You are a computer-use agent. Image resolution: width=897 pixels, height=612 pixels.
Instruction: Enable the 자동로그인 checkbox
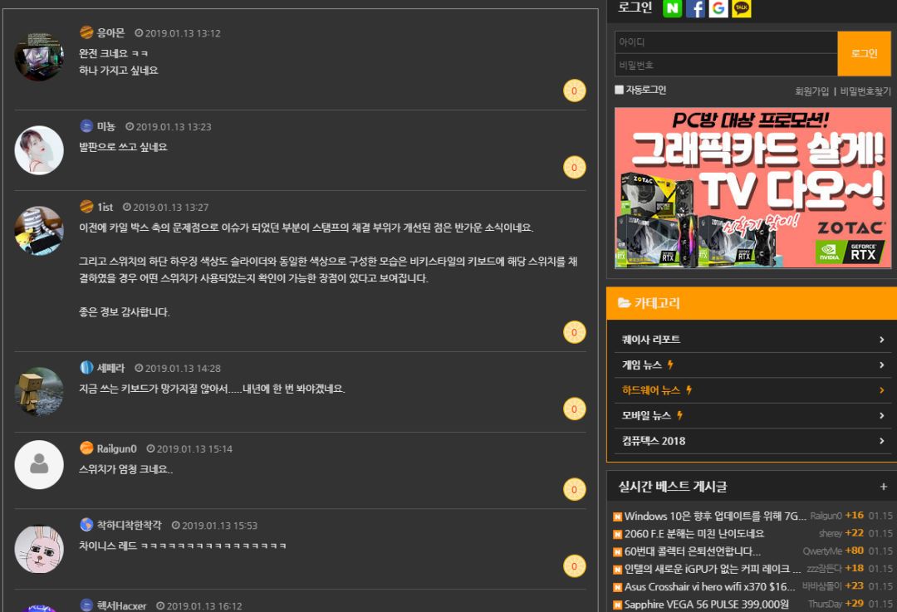[x=620, y=90]
